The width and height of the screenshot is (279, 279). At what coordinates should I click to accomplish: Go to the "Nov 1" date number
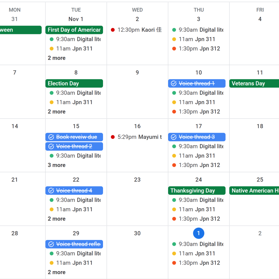(x=76, y=19)
